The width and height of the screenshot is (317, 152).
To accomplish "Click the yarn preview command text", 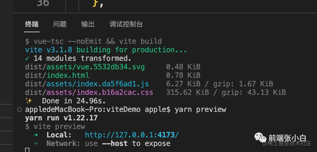I will 200,109.
